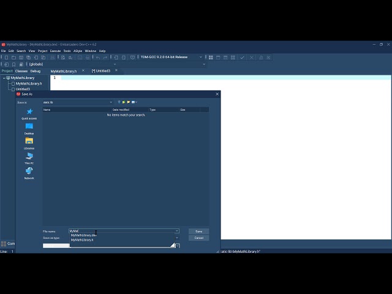Open the File menu
This screenshot has width=392, height=294.
point(3,51)
